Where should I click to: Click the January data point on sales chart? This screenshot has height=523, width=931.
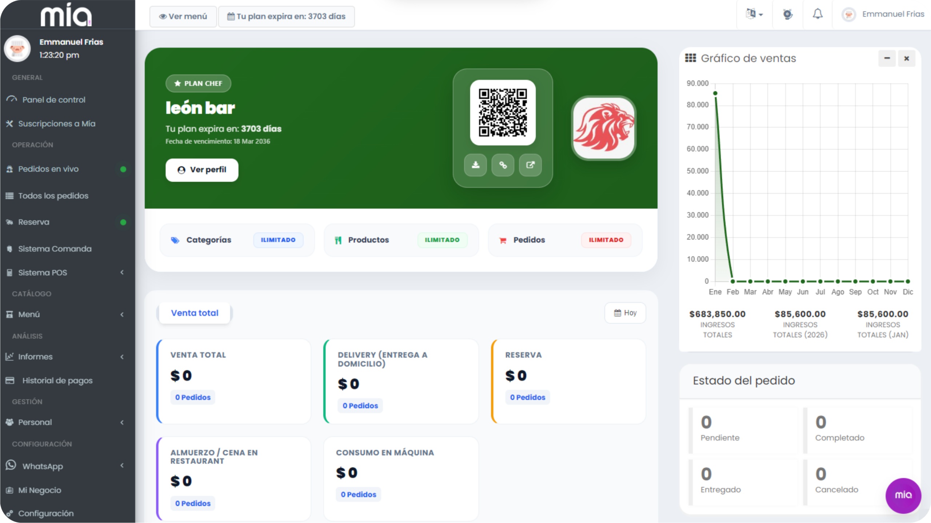click(x=715, y=93)
